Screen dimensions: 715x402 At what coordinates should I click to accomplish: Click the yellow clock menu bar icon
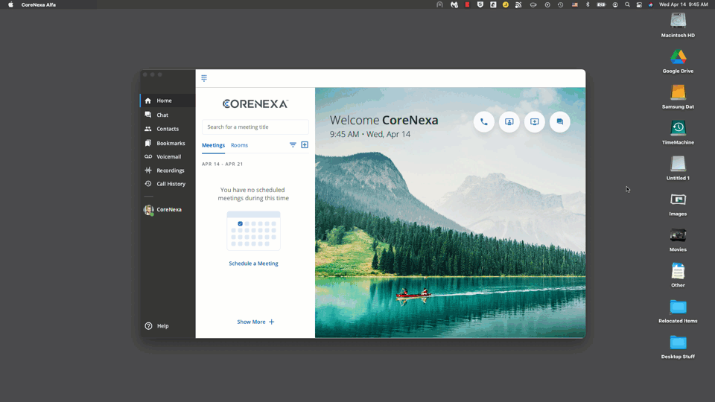(x=506, y=4)
